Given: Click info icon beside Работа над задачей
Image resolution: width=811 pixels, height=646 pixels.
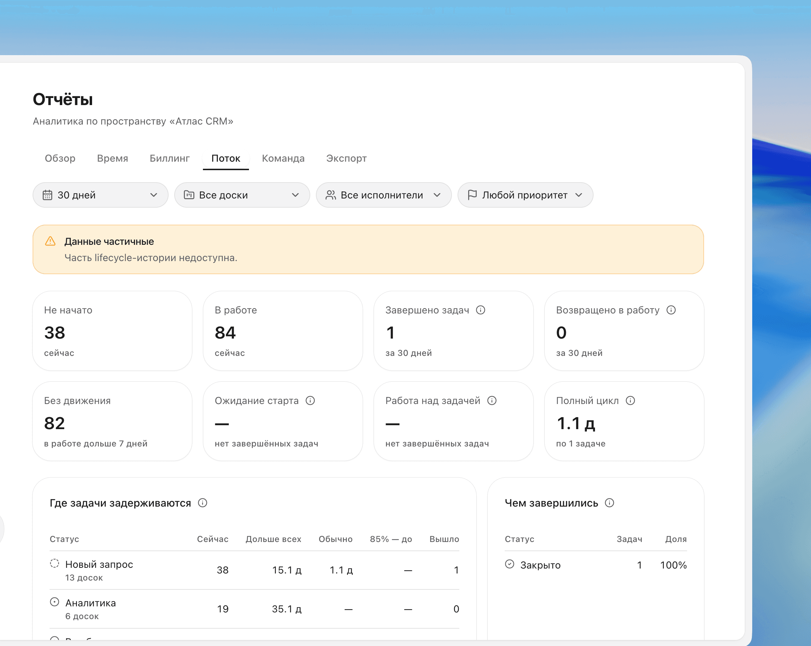Looking at the screenshot, I should [x=492, y=400].
